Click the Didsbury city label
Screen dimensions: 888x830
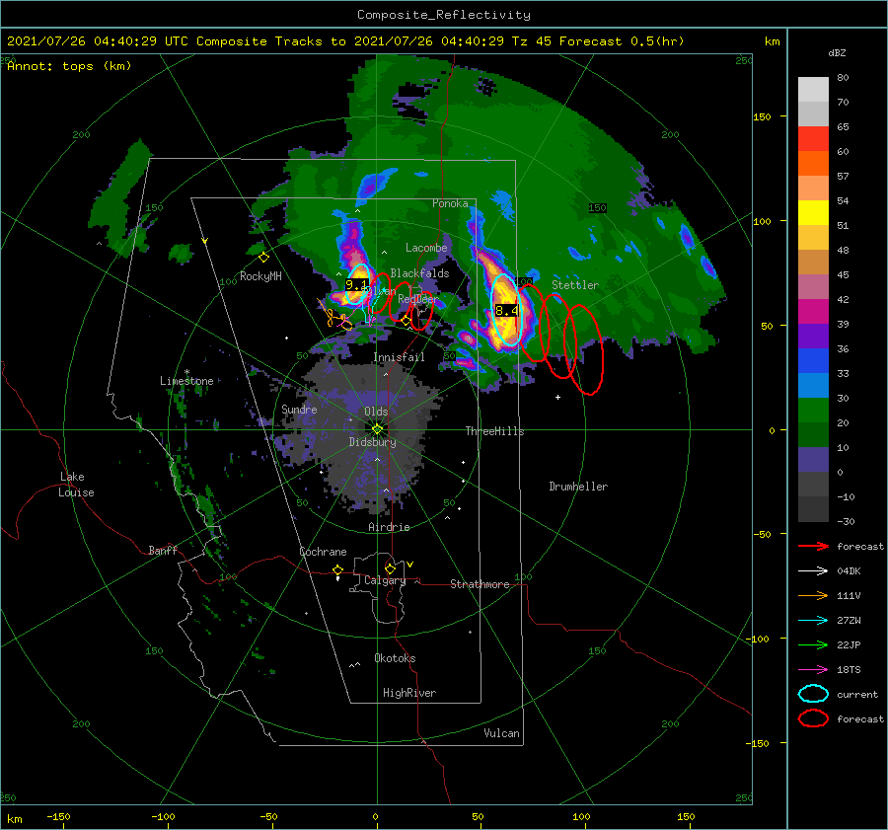[373, 442]
